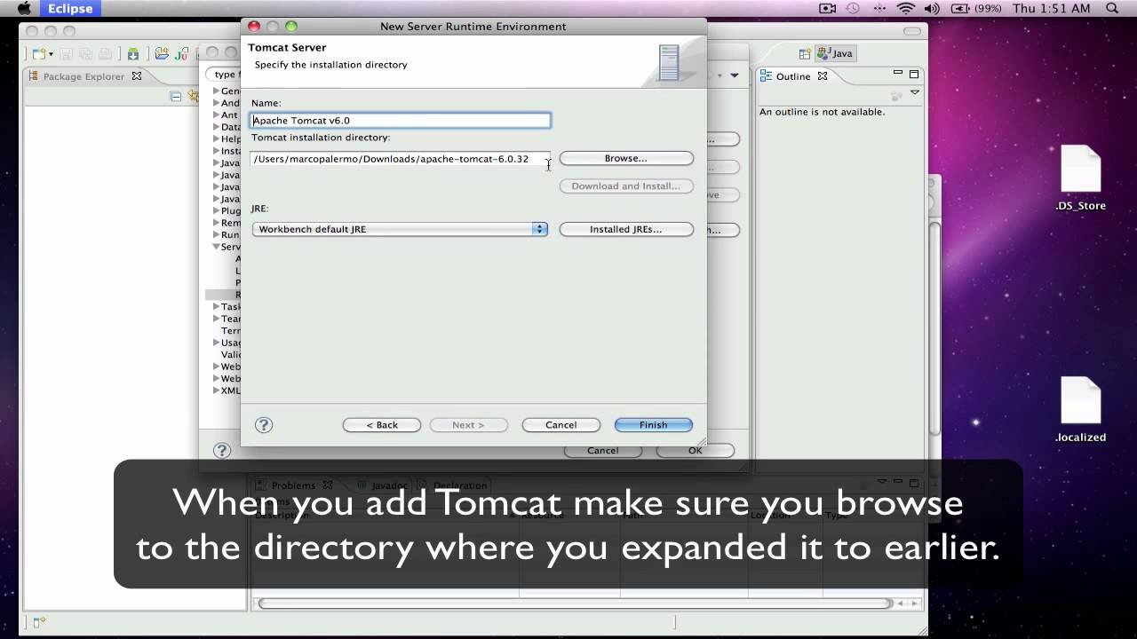Viewport: 1137px width, 639px height.
Task: Open the Eclipse application menu
Action: coord(70,8)
